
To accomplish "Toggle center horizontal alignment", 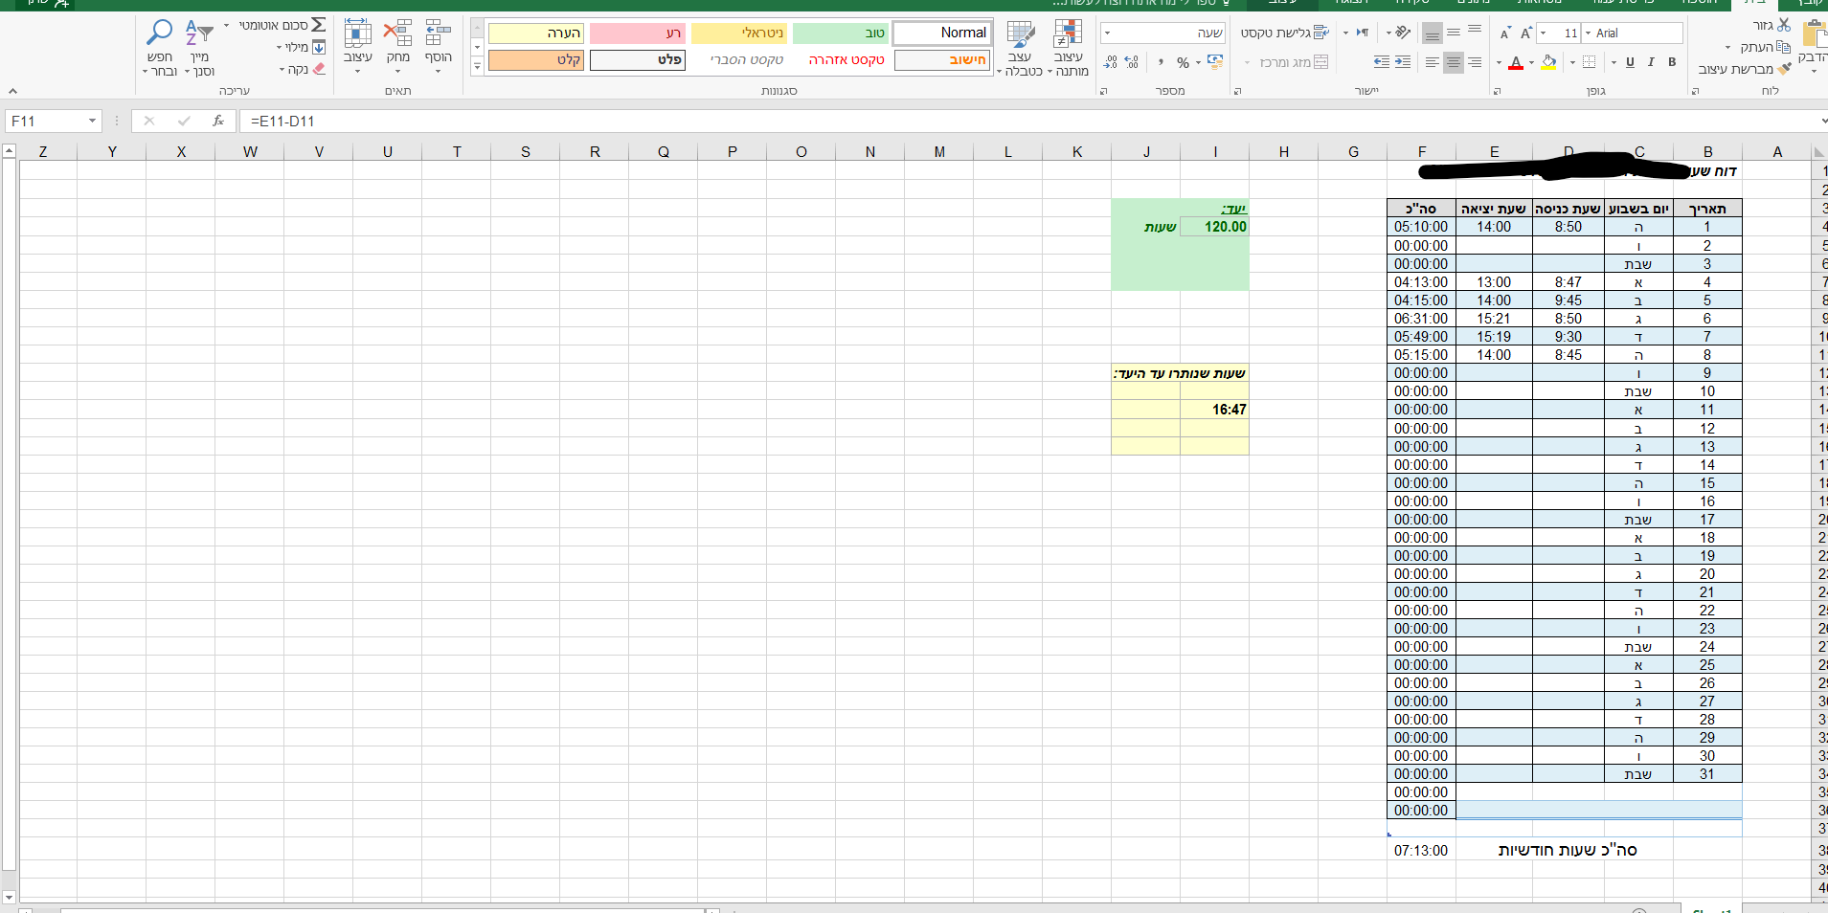I will tap(1454, 62).
